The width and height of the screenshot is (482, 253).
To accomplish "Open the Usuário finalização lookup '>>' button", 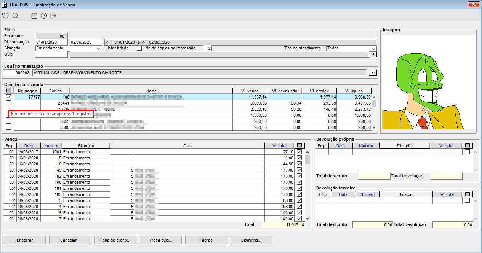I will (373, 73).
